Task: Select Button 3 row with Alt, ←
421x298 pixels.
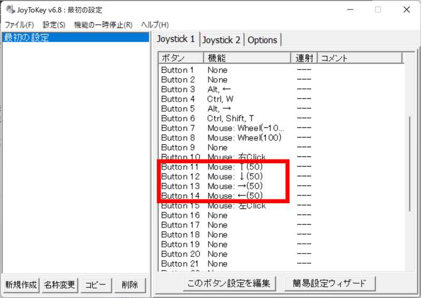Action: click(281, 90)
